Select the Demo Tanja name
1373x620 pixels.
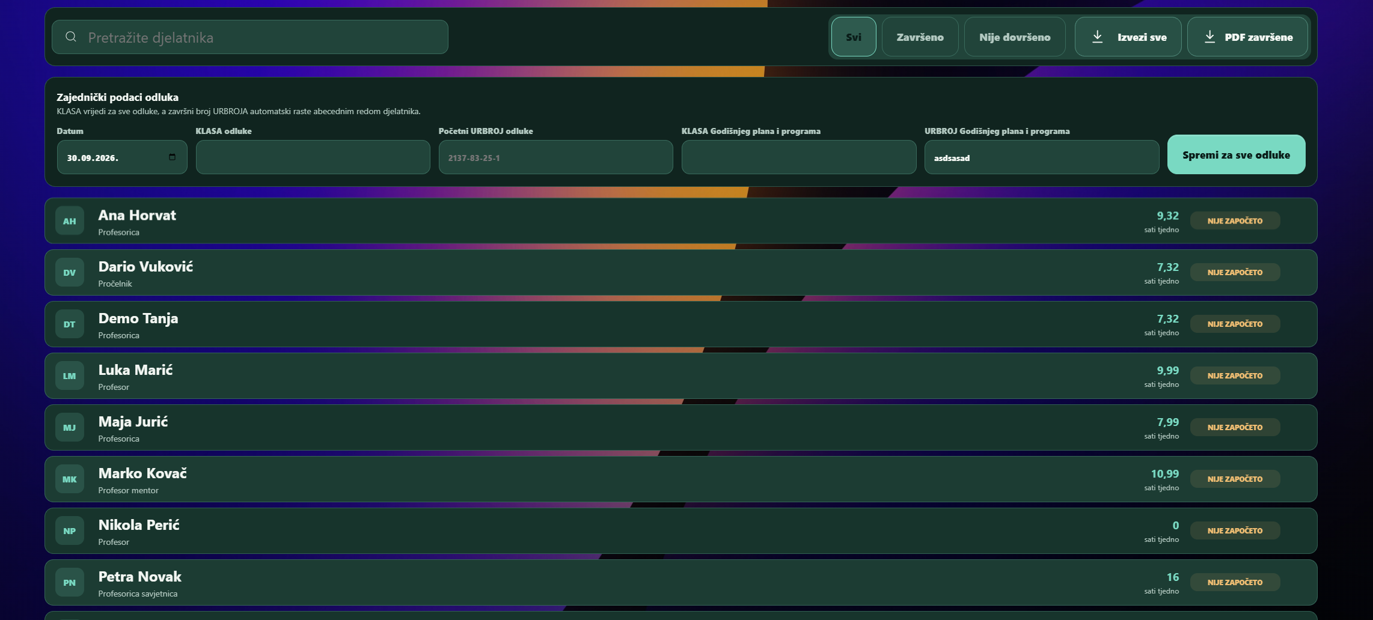(x=138, y=318)
